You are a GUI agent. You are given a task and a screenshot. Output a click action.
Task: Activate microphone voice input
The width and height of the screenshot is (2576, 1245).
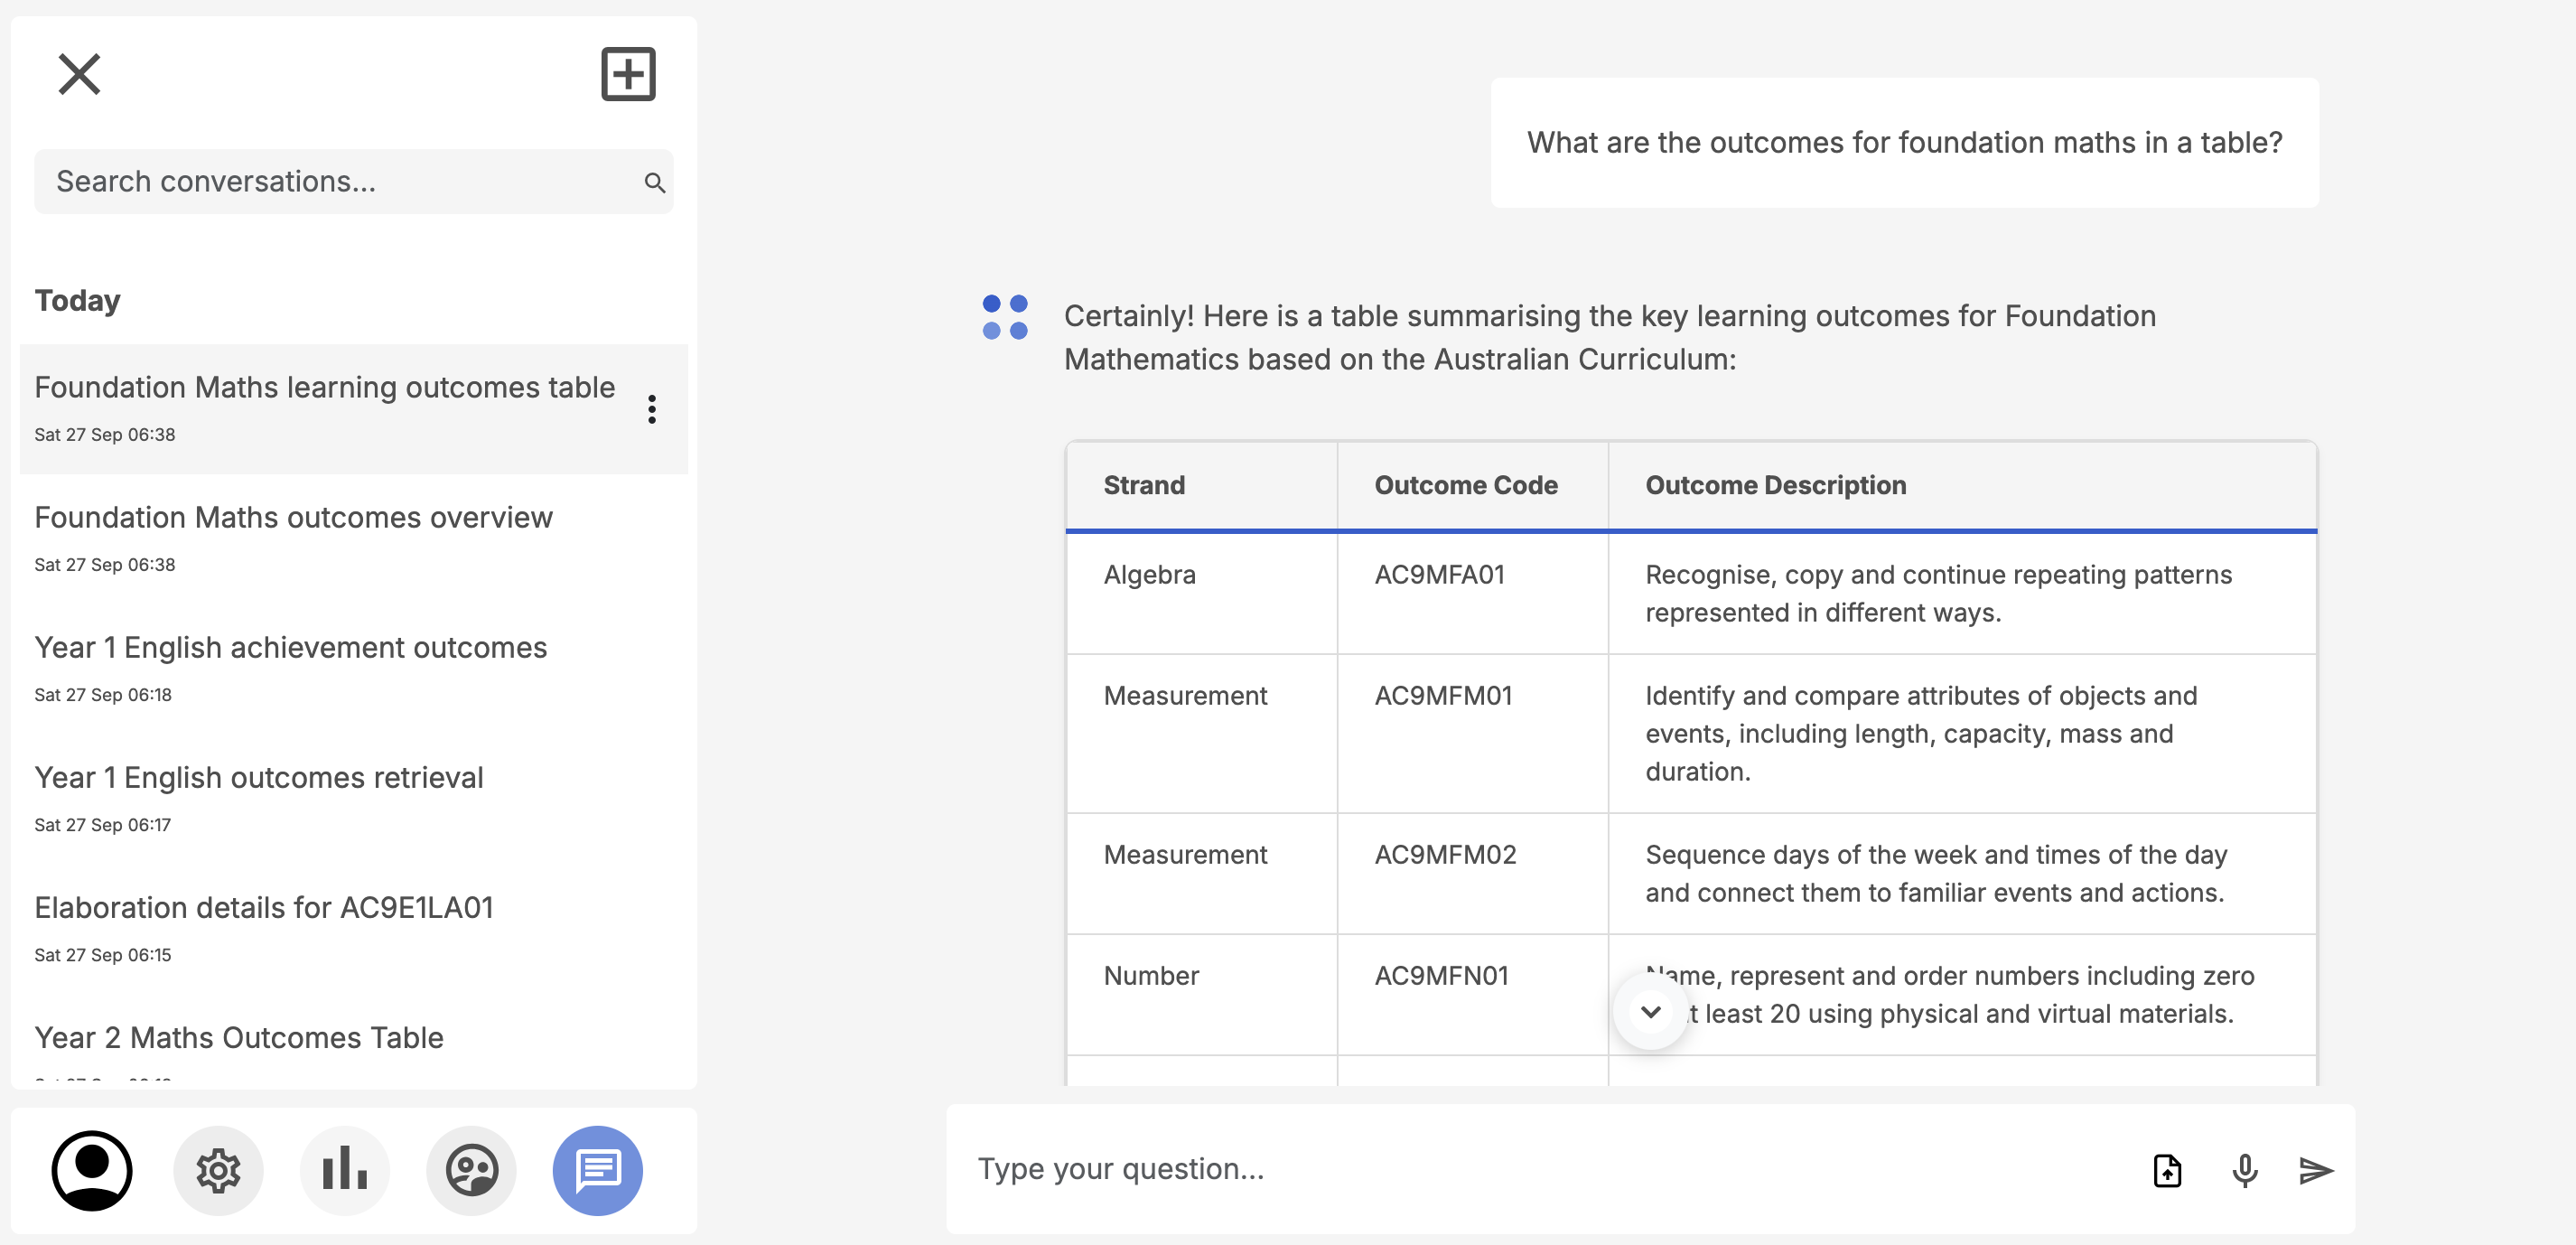coord(2244,1170)
